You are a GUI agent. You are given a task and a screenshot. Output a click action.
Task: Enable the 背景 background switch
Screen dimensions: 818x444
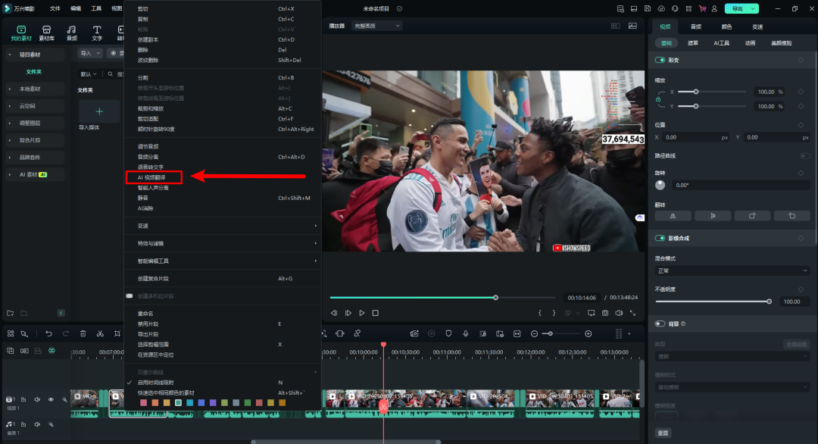pos(660,324)
